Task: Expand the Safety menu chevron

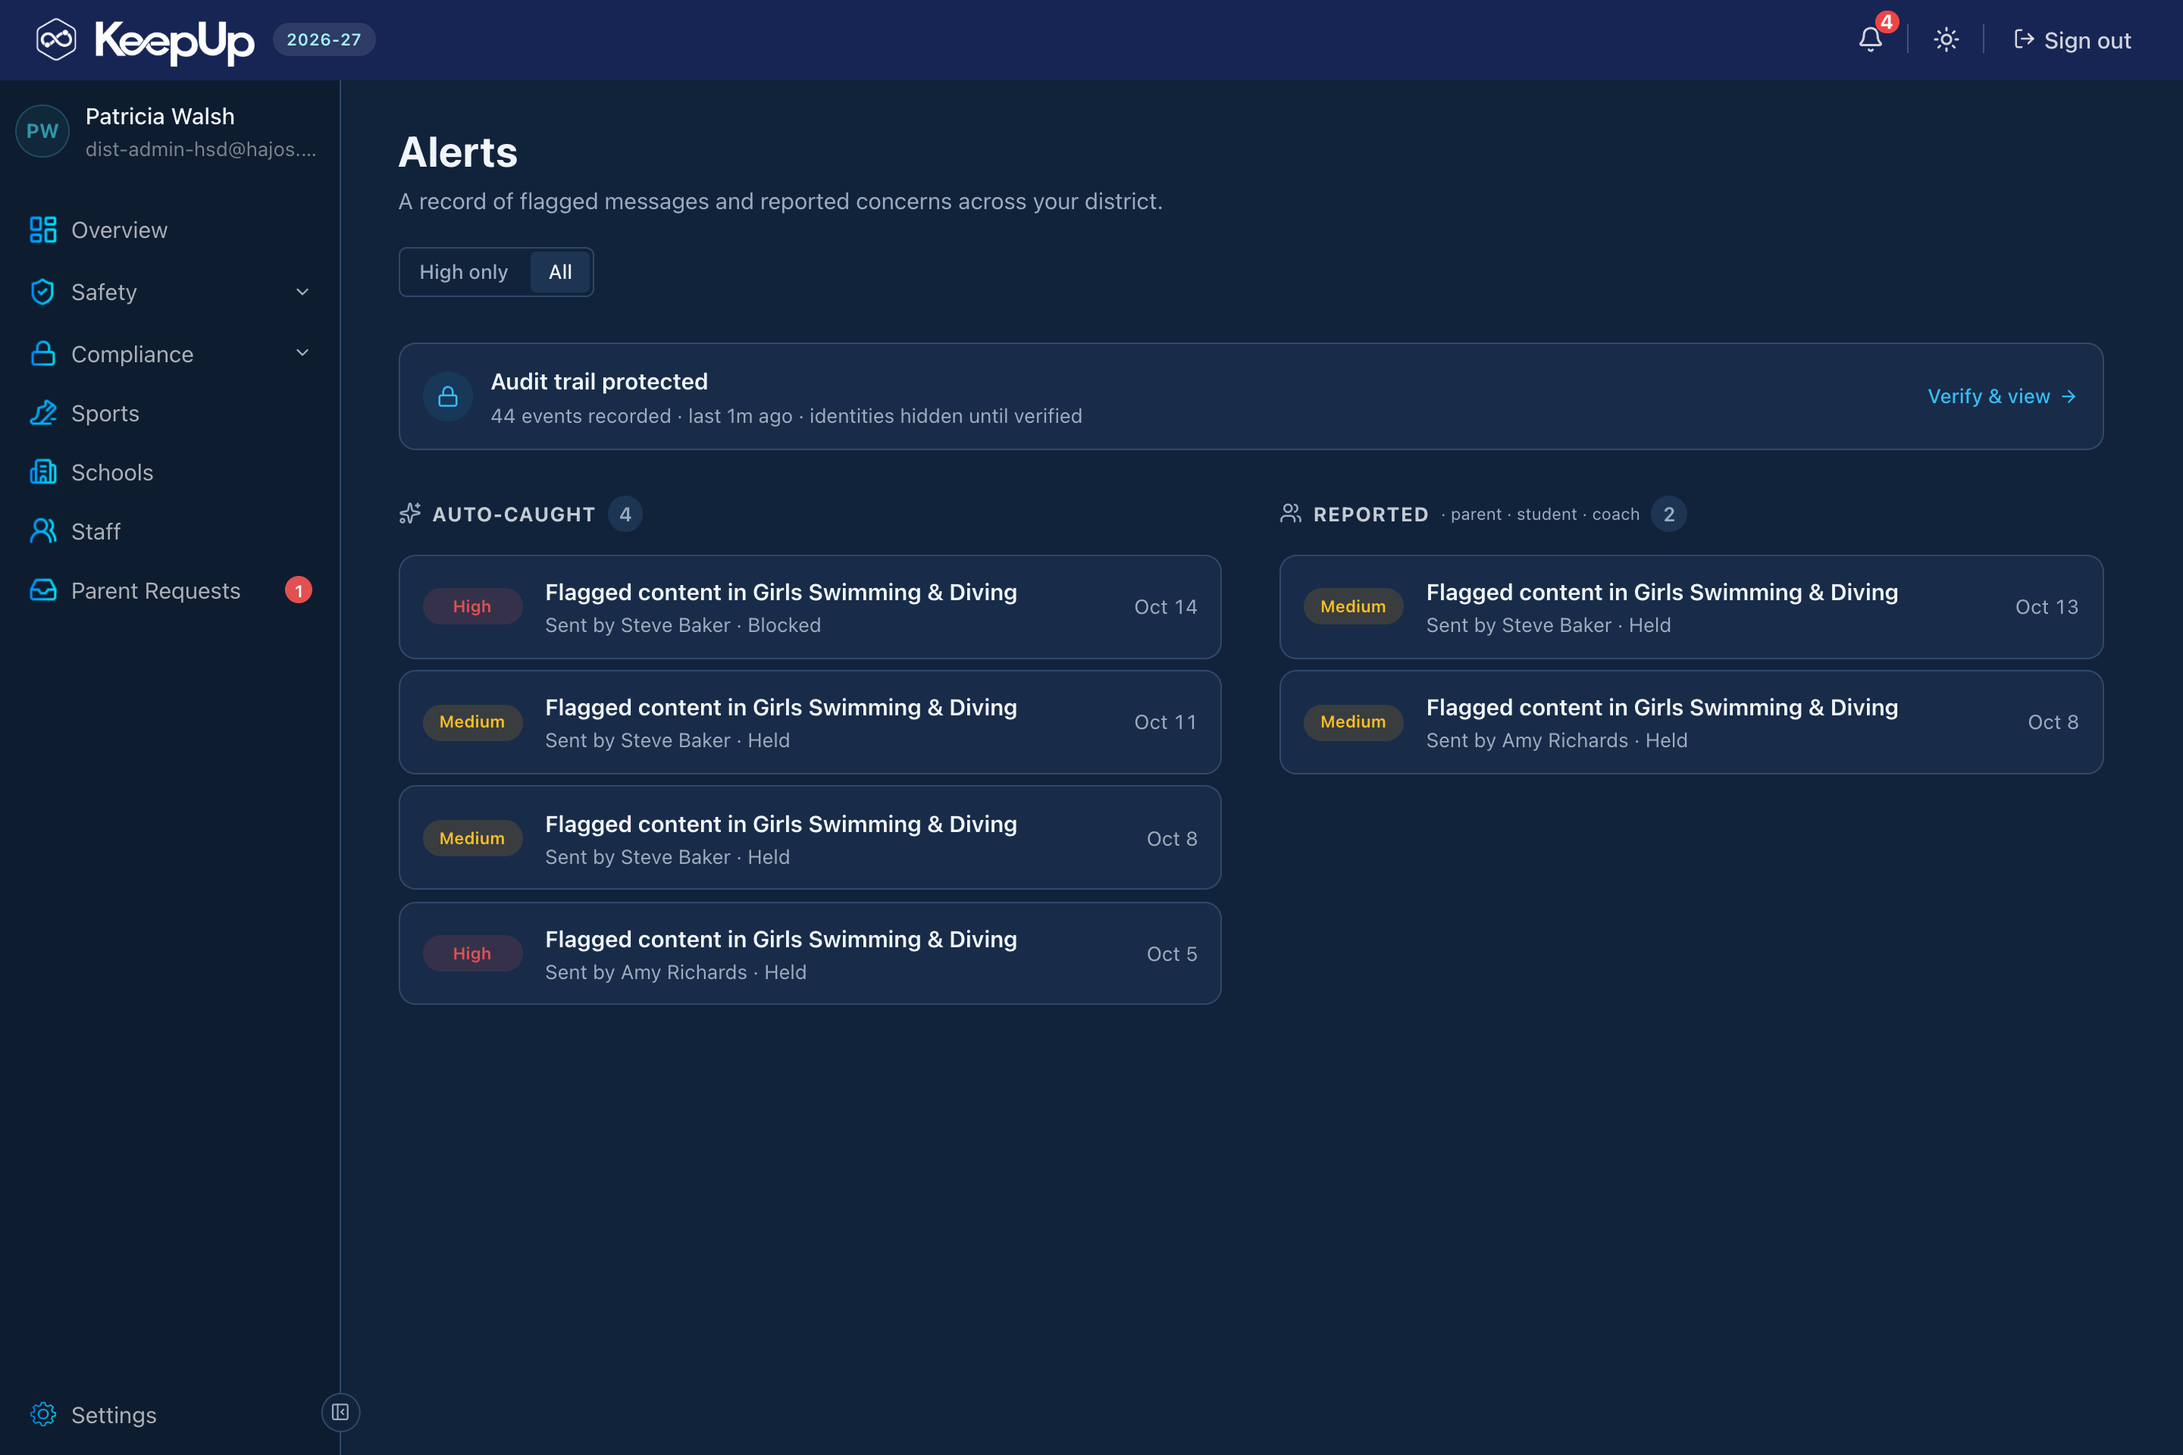Action: (x=302, y=293)
